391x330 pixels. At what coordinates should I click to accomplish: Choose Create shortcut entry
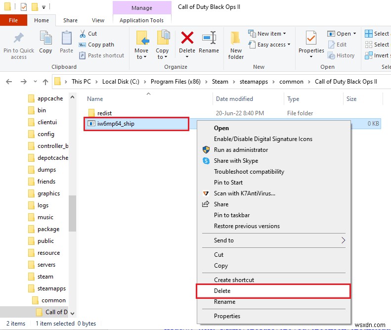click(x=274, y=280)
